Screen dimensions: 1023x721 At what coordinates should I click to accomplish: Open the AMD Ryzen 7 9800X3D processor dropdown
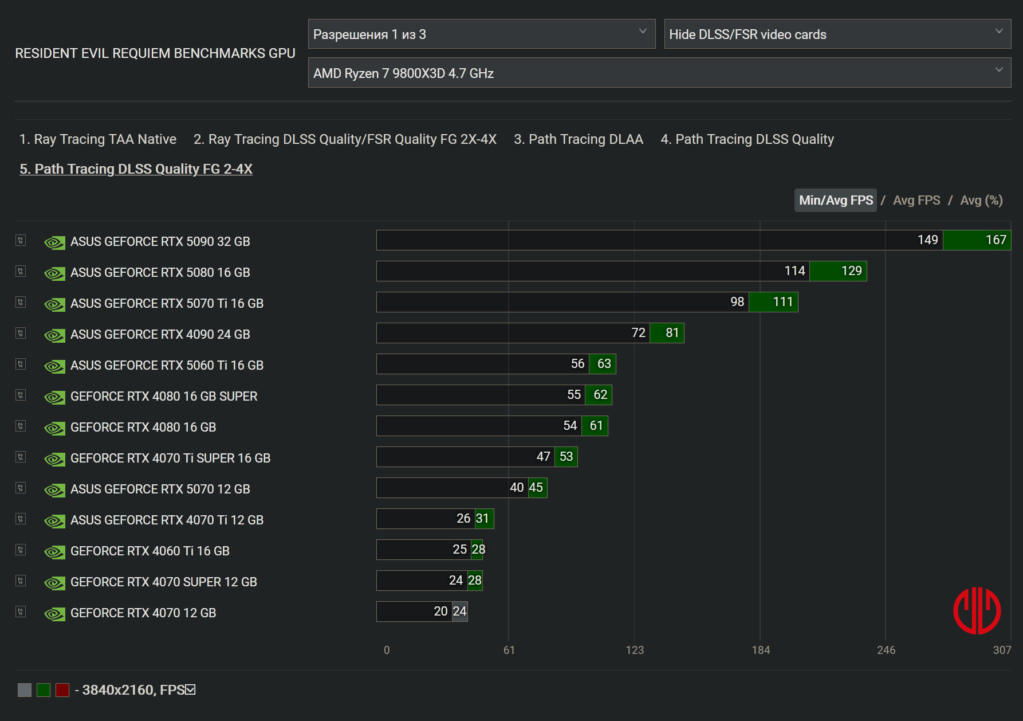click(x=659, y=73)
